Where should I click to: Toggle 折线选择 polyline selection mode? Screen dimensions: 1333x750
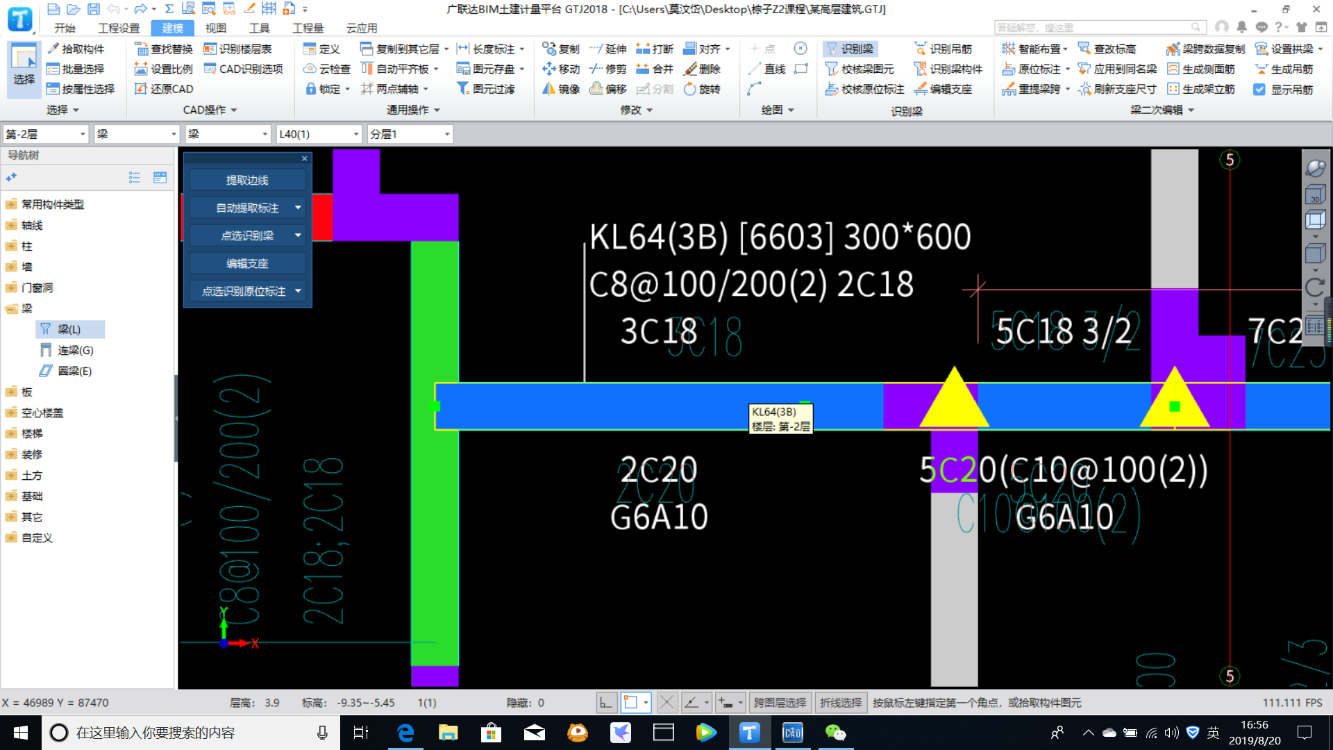[841, 703]
